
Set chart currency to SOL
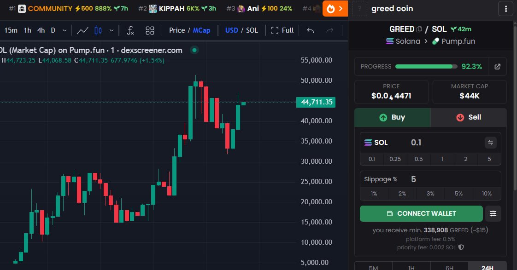point(252,30)
